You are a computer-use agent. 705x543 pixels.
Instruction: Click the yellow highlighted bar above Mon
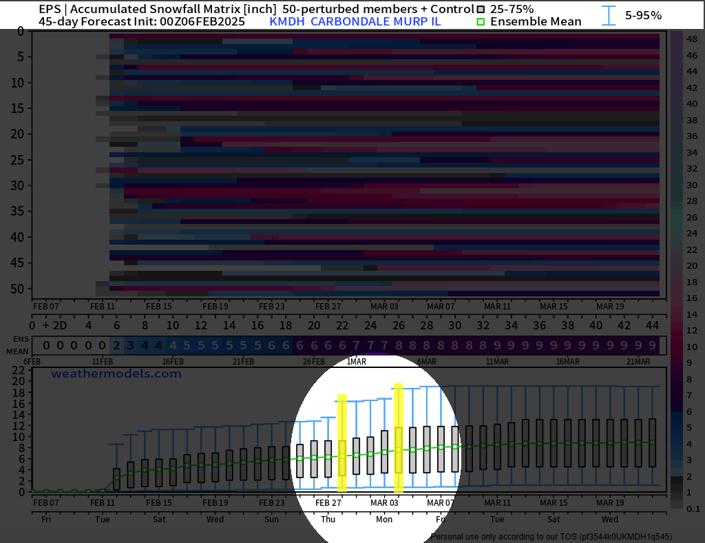pos(398,438)
